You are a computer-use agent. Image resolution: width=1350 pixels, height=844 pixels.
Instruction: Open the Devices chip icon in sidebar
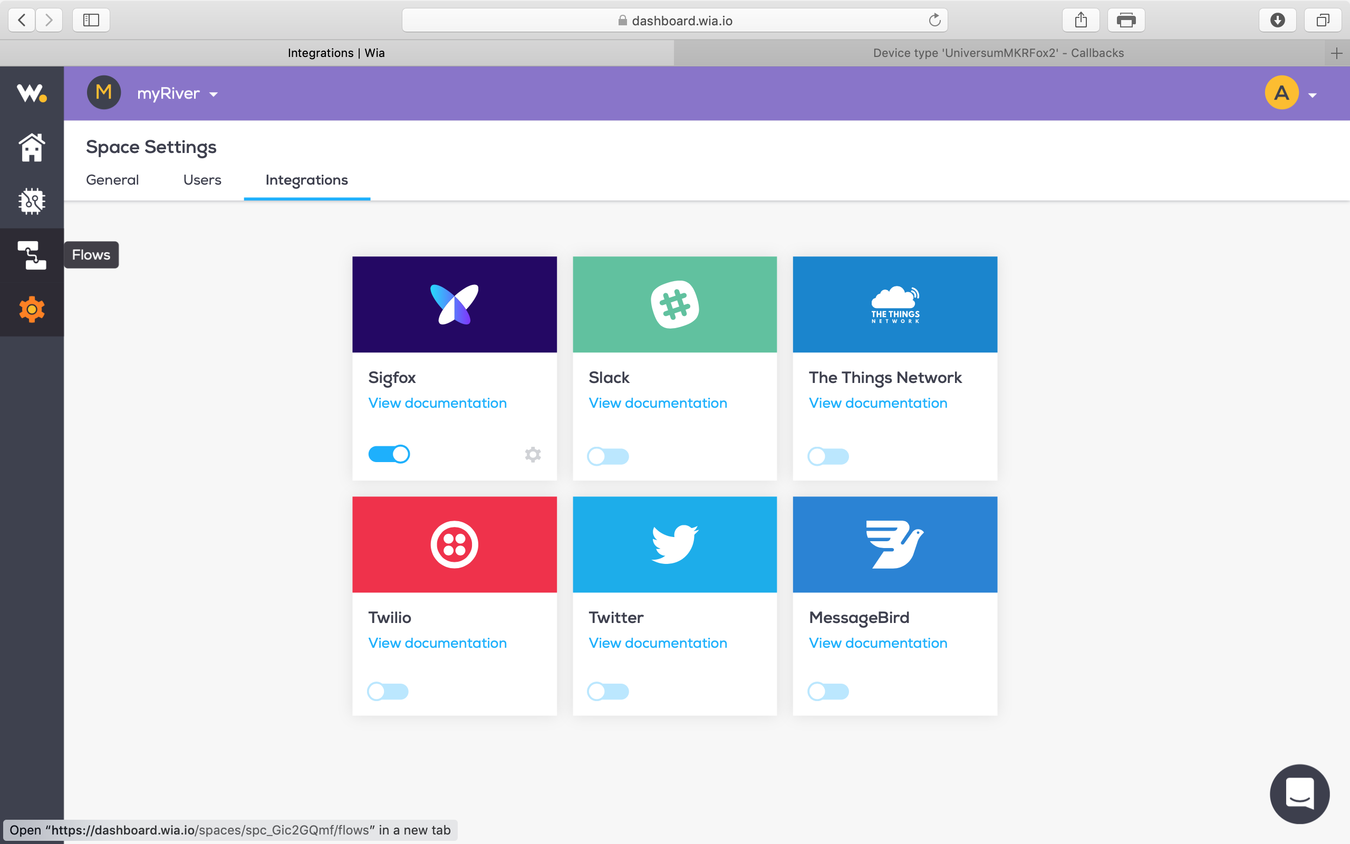click(x=32, y=201)
